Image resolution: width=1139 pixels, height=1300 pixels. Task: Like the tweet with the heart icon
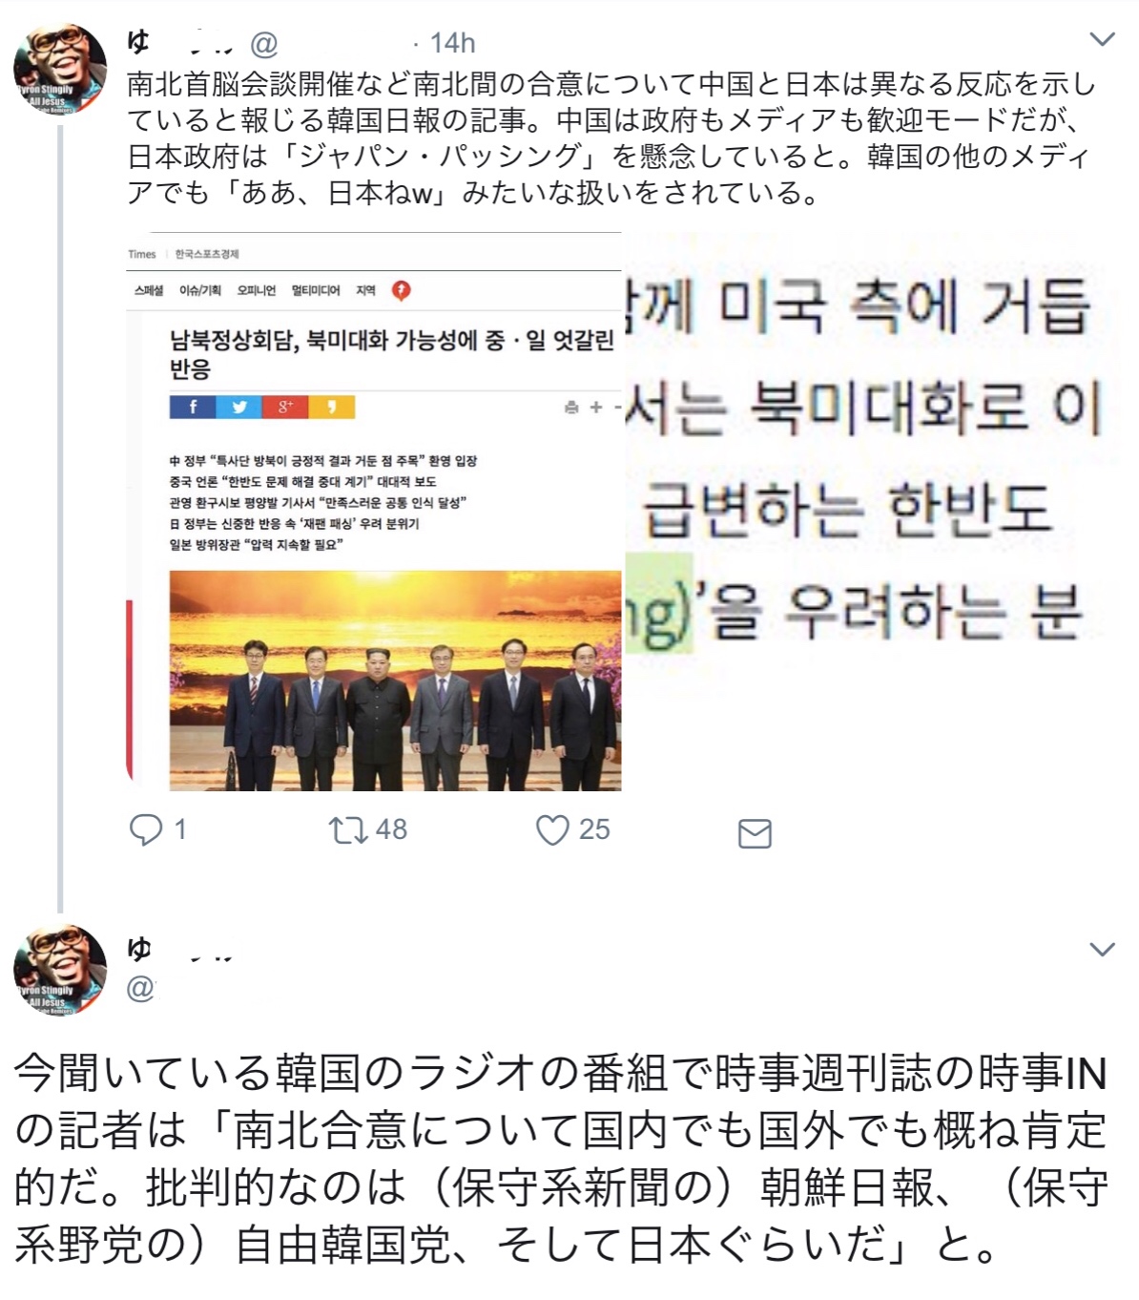[552, 830]
